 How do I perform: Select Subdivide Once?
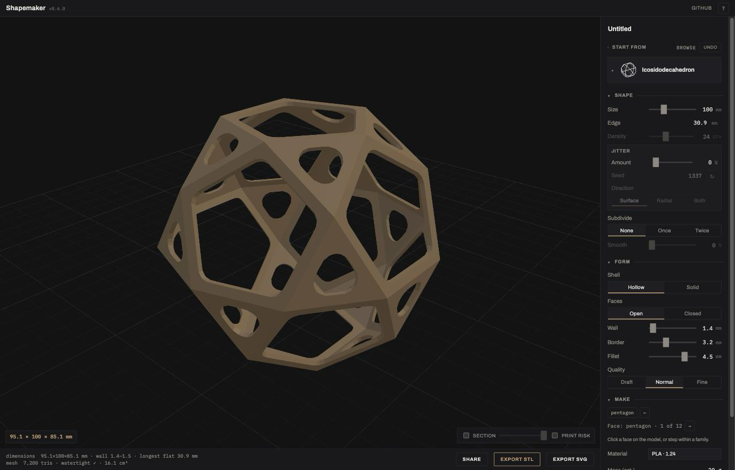coord(664,231)
